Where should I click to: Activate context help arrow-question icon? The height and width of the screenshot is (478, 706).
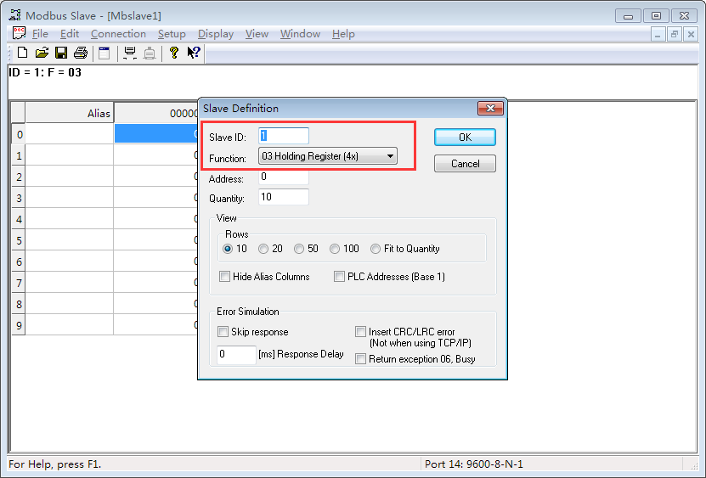194,53
